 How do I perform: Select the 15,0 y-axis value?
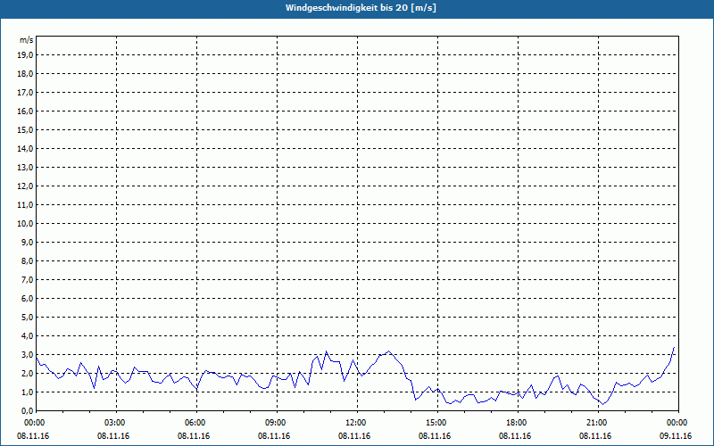click(x=25, y=129)
